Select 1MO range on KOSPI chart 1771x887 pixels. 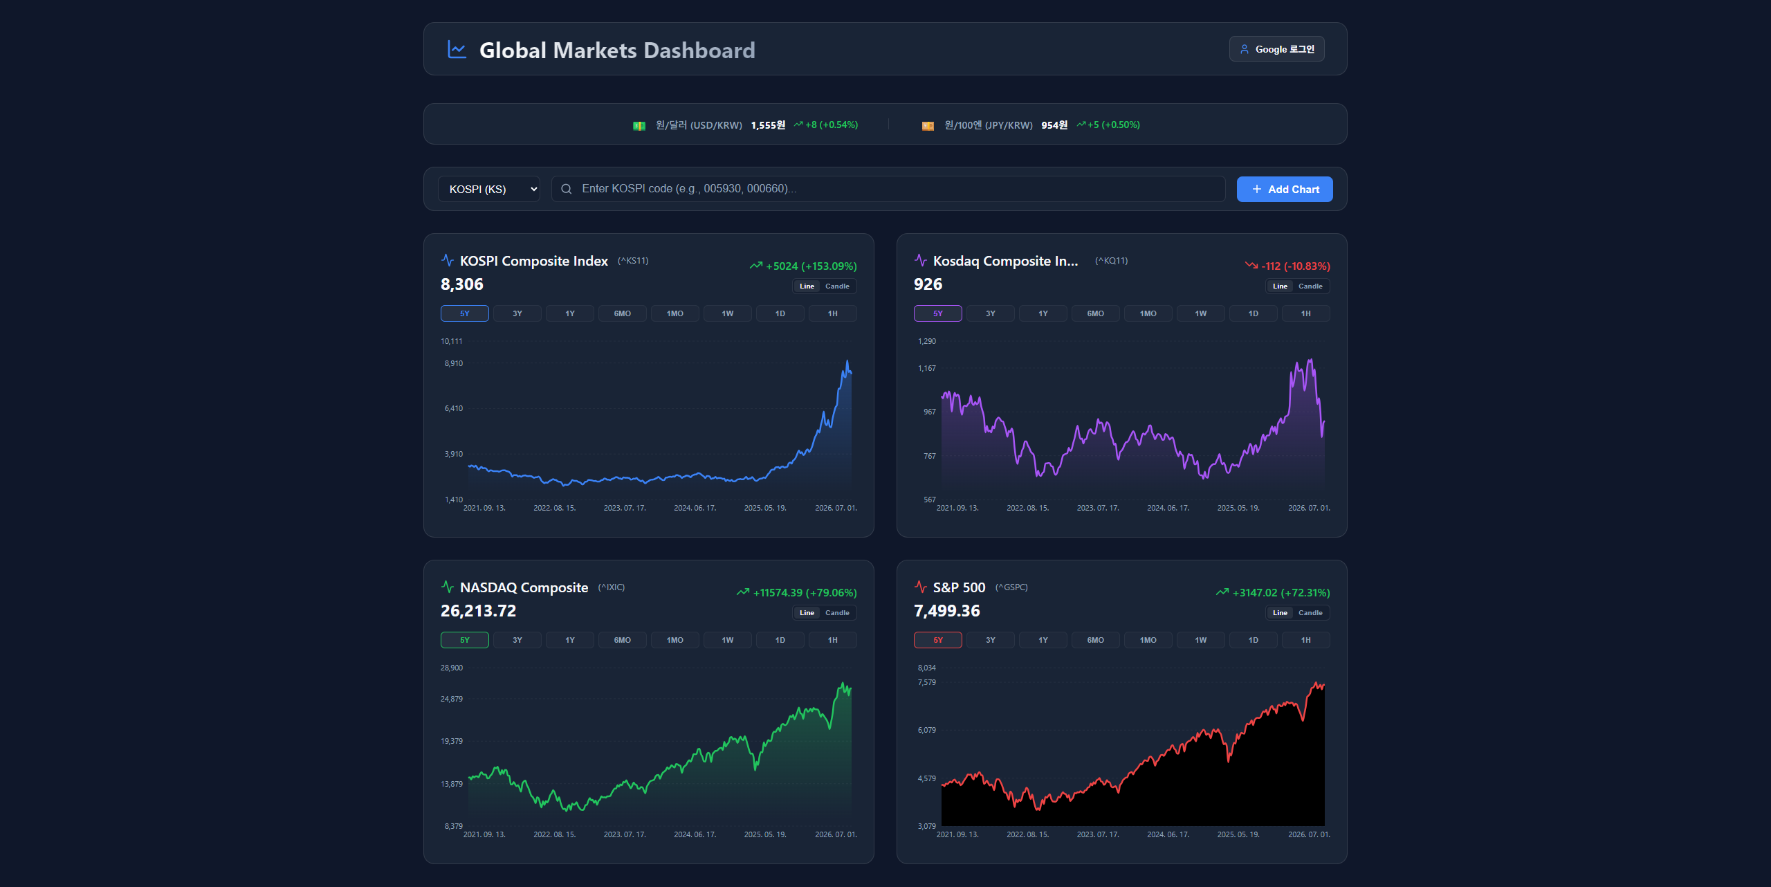tap(675, 313)
